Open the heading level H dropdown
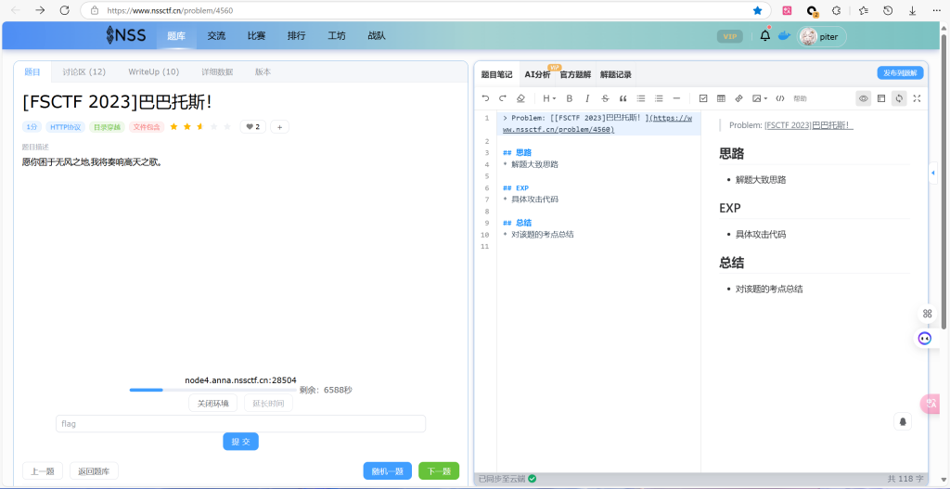Viewport: 950px width, 489px height. point(548,98)
